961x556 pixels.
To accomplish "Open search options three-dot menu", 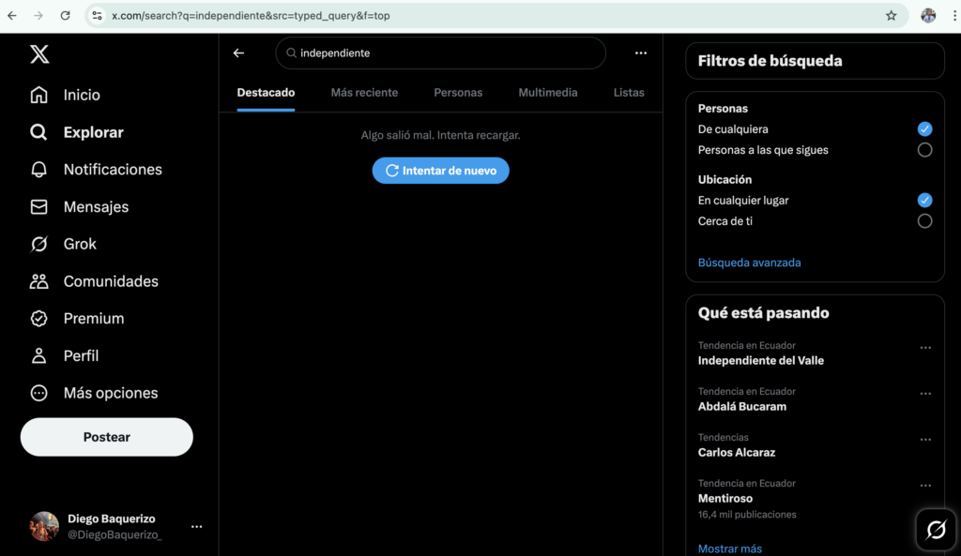I will [x=640, y=53].
